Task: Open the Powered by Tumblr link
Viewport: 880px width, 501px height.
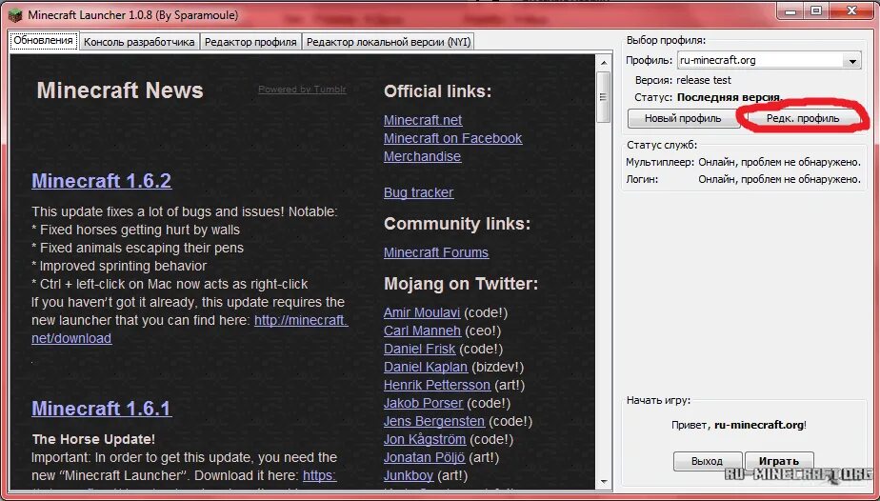Action: pyautogui.click(x=302, y=90)
